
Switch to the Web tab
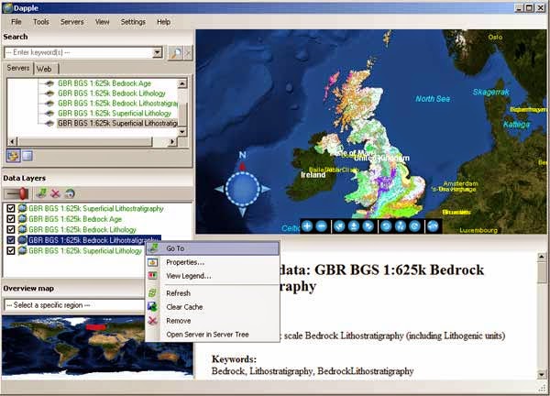pos(46,69)
